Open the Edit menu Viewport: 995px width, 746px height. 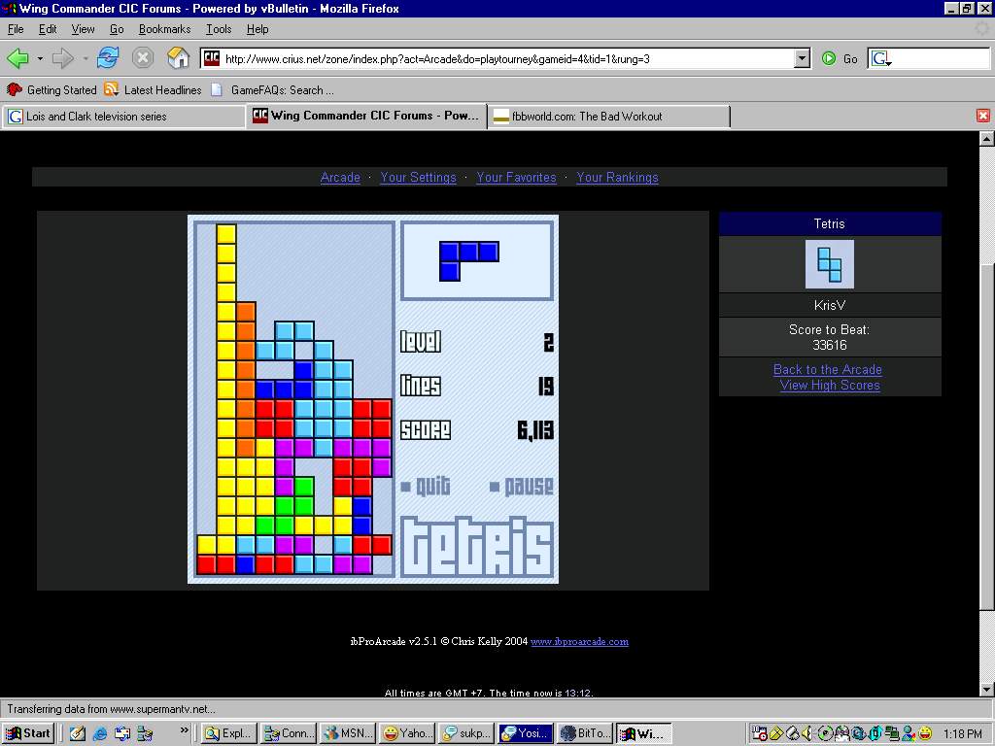pyautogui.click(x=48, y=29)
